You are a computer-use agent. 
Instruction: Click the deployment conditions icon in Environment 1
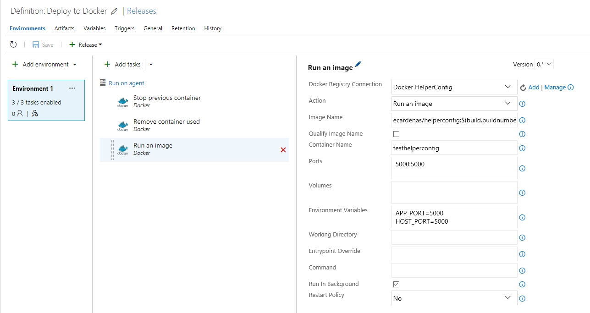[35, 113]
